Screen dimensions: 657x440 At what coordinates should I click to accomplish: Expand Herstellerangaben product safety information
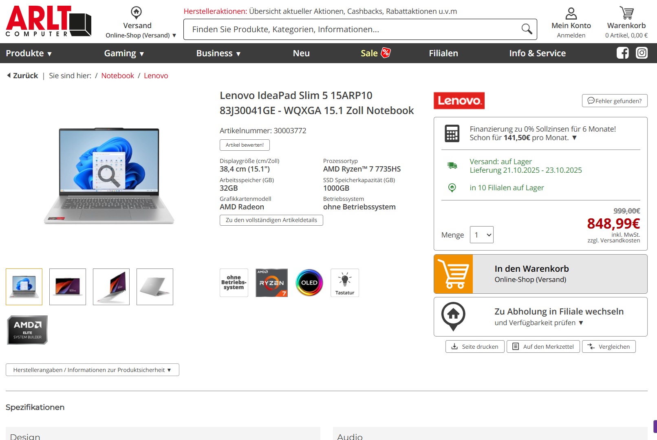pos(93,370)
